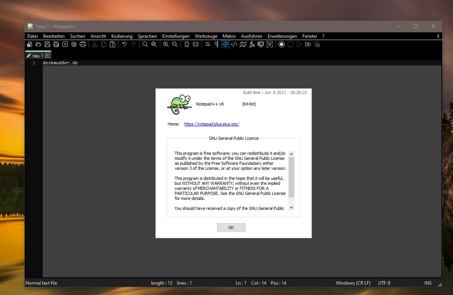Click the deskmodder.de text on line 1
Screen dimensions: 453x295
click(60, 63)
